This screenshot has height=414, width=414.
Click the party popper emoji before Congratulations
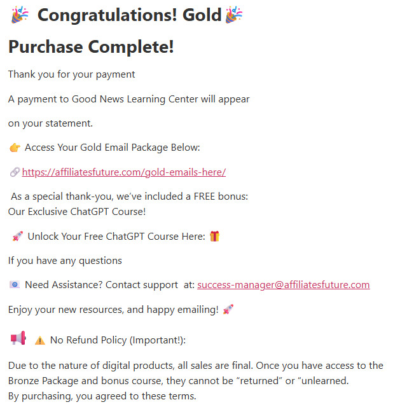(20, 15)
